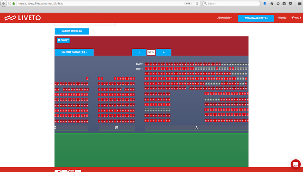This screenshot has width=303, height=172.
Task: Click the Pocket icon in browser toolbar
Action: tap(290, 4)
